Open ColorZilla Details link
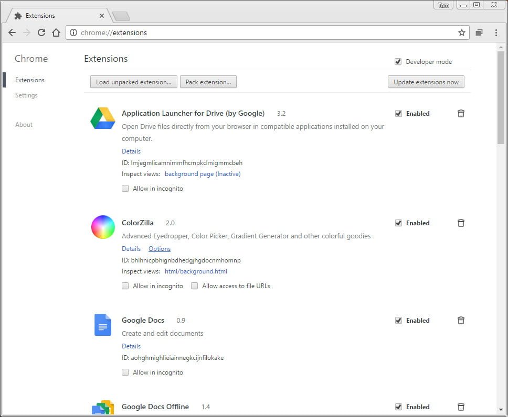 (x=131, y=248)
